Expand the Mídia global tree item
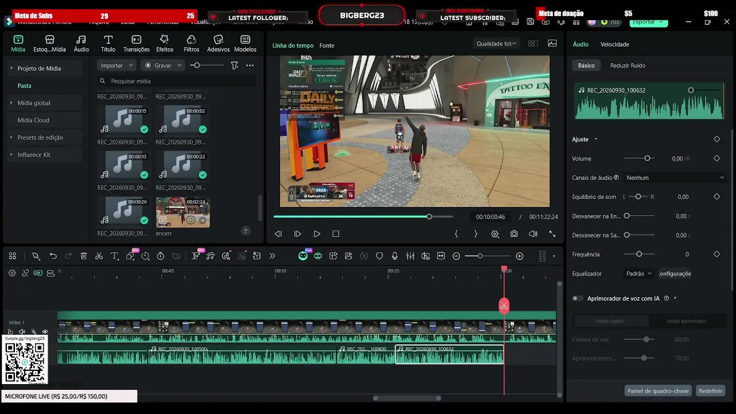Image resolution: width=736 pixels, height=414 pixels. pyautogui.click(x=33, y=103)
